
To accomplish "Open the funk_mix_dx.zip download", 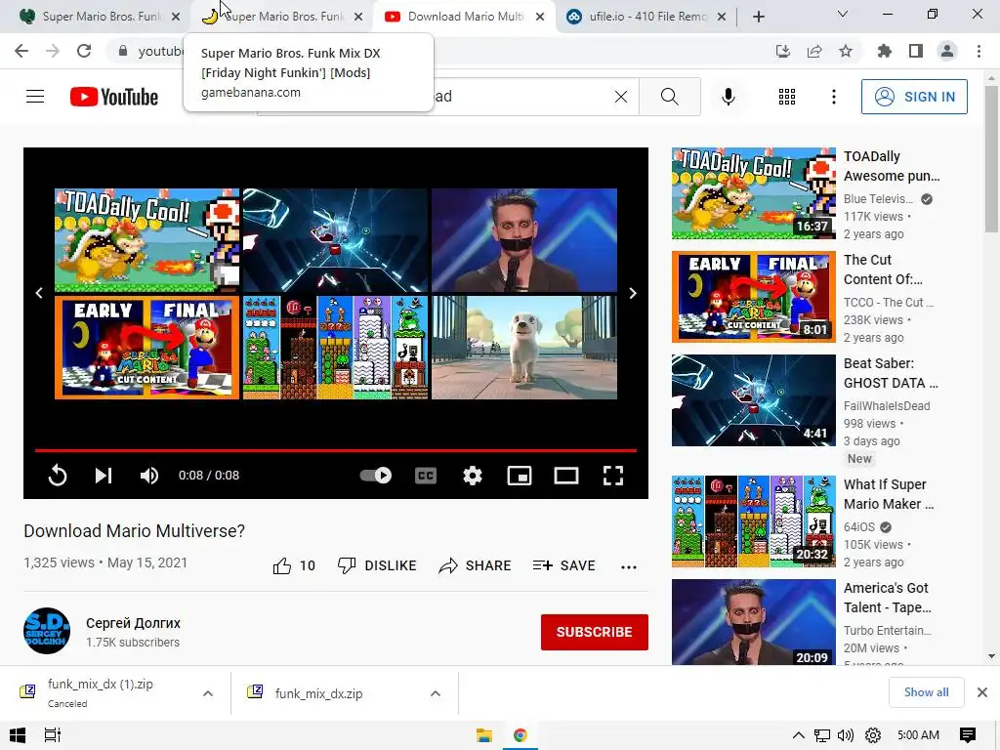I will pos(319,694).
